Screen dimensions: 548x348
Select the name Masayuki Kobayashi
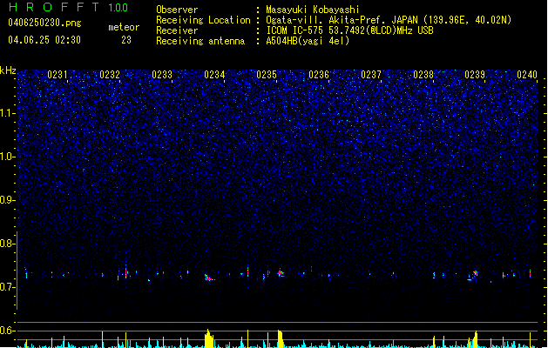[x=313, y=10]
